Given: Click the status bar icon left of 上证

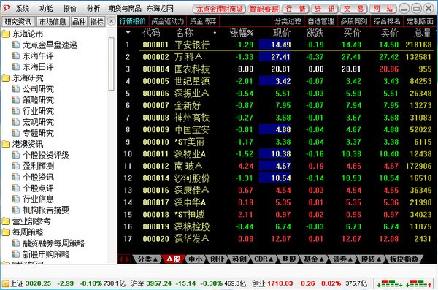Looking at the screenshot, I should click(x=5, y=283).
